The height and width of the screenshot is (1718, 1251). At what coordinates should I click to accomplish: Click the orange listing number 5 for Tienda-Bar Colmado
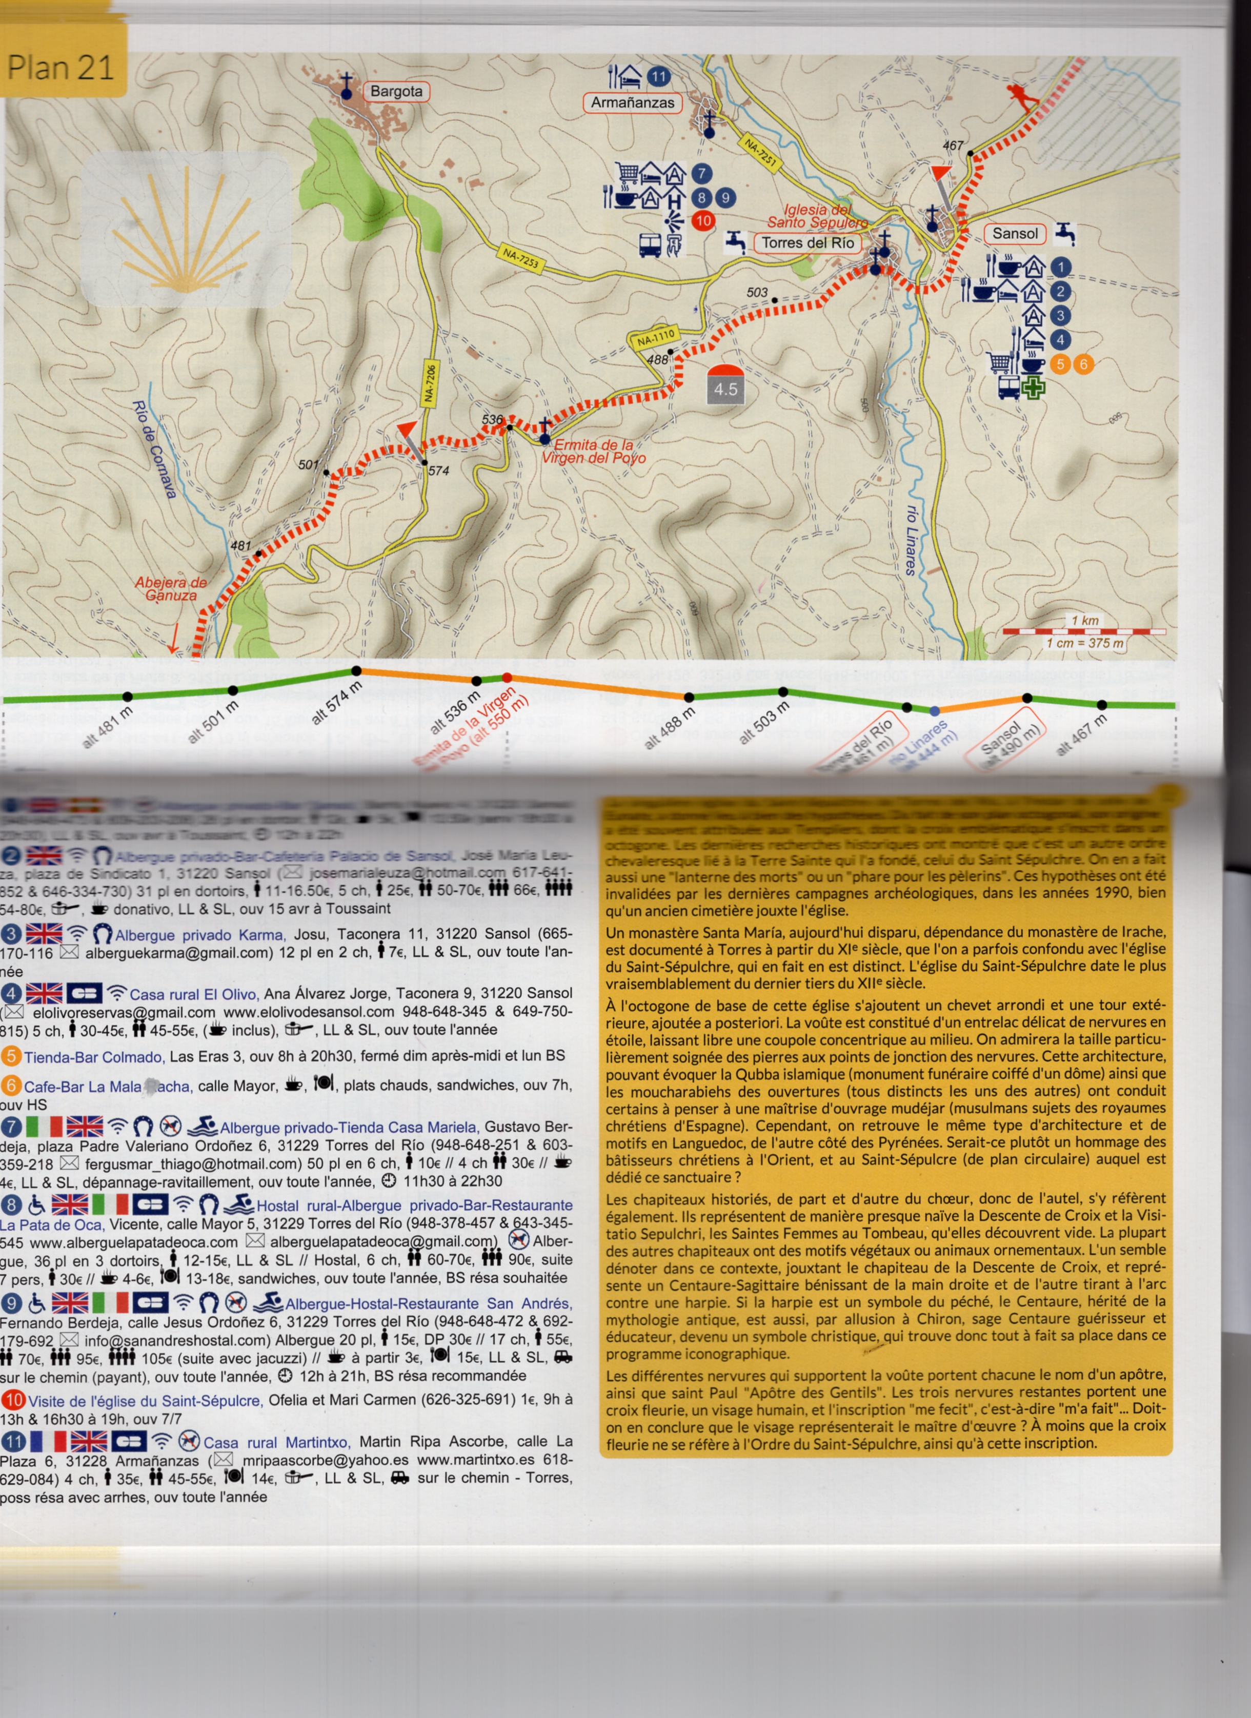click(x=11, y=1056)
